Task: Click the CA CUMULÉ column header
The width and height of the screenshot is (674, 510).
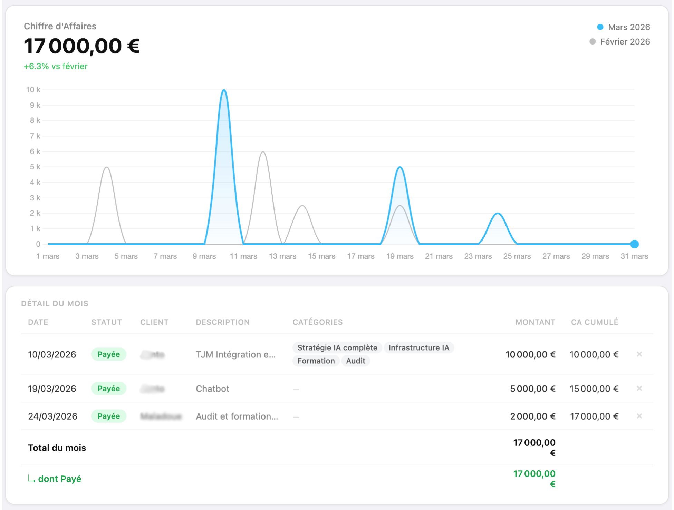Action: coord(594,322)
